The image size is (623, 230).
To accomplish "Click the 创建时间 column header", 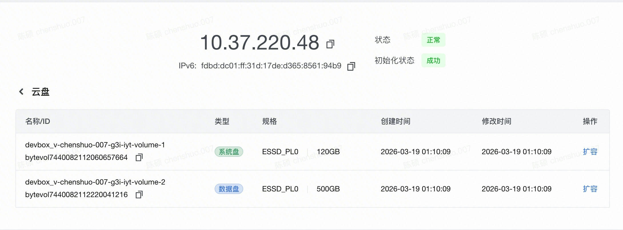I will click(x=396, y=121).
